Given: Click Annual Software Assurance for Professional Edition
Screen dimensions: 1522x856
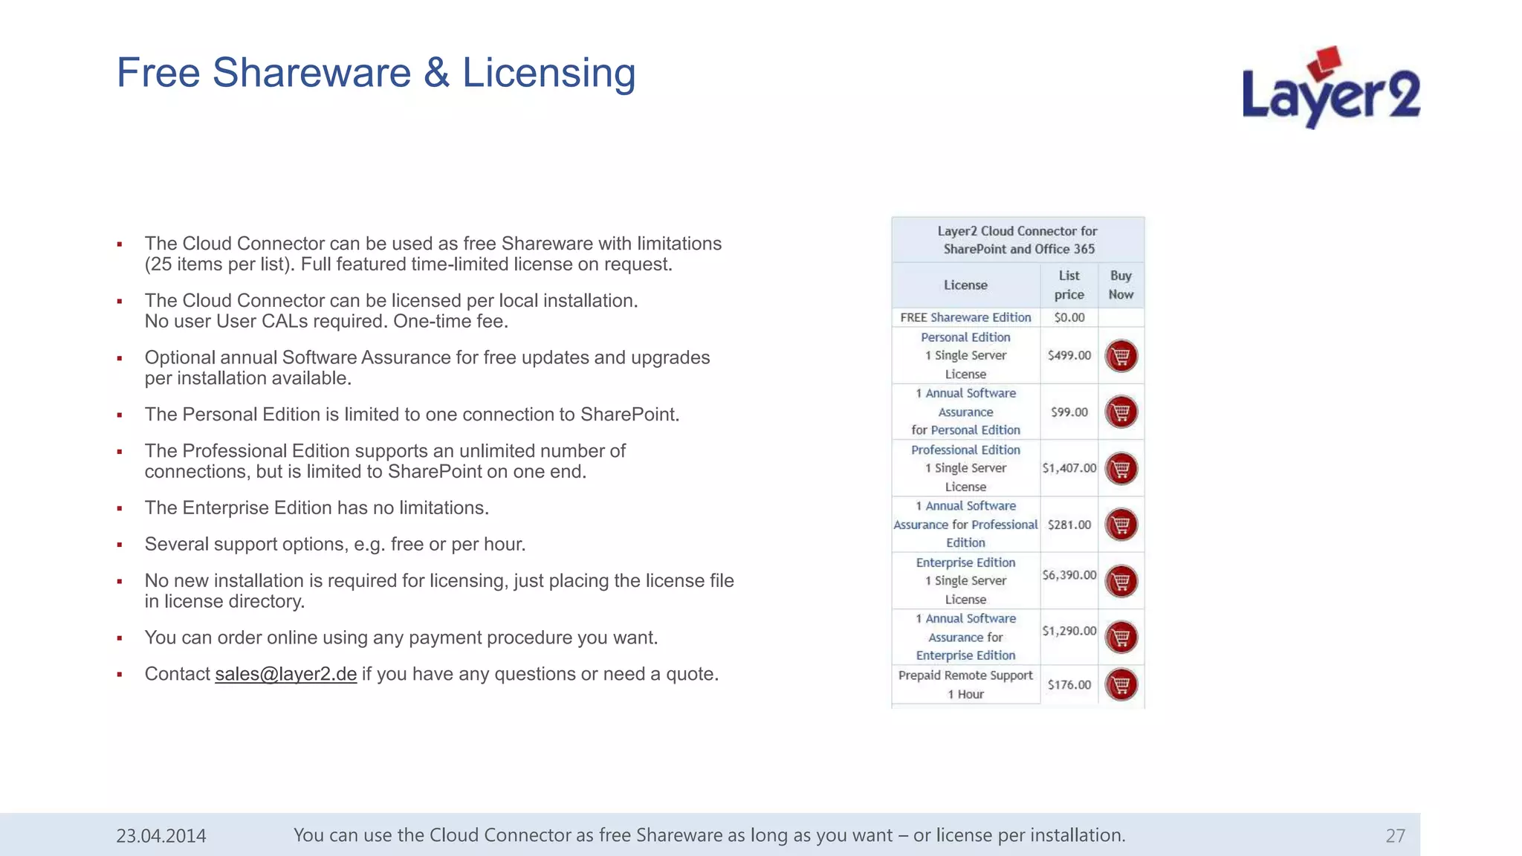Looking at the screenshot, I should (965, 525).
